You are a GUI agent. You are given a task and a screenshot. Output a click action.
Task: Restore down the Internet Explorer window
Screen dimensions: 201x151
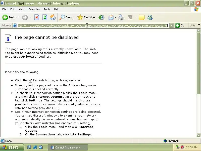192,3
